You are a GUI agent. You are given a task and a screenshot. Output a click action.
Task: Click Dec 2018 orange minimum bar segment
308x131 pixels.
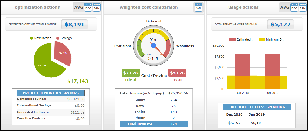pyautogui.click(x=242, y=82)
